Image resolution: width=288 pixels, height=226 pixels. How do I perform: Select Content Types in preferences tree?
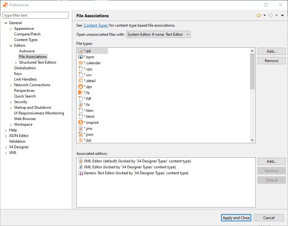[x=26, y=40]
